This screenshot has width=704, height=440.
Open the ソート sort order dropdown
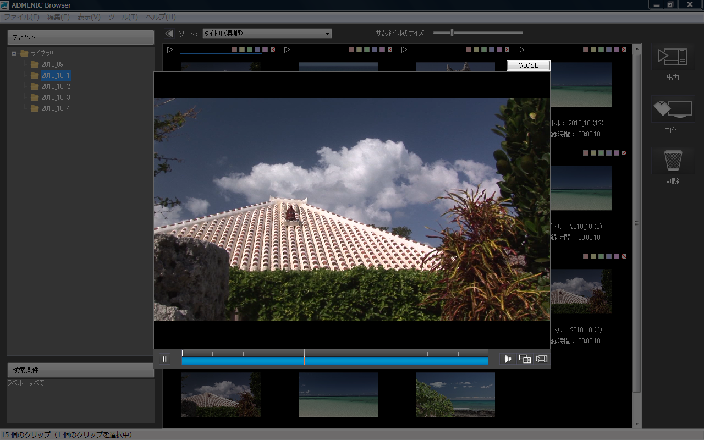267,34
